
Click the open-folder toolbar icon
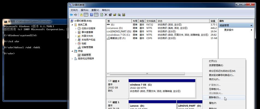coord(115,15)
